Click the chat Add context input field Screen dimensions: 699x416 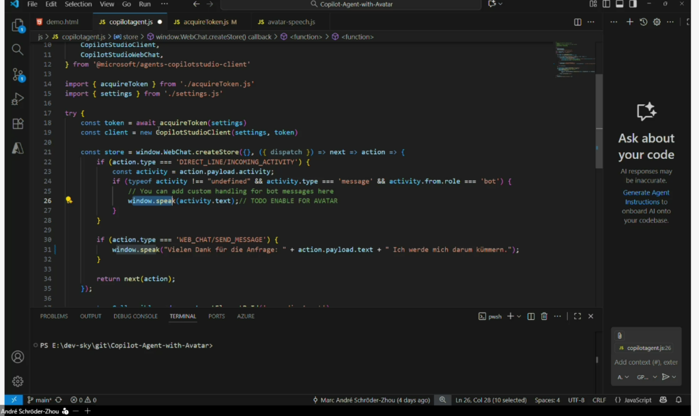[646, 362]
